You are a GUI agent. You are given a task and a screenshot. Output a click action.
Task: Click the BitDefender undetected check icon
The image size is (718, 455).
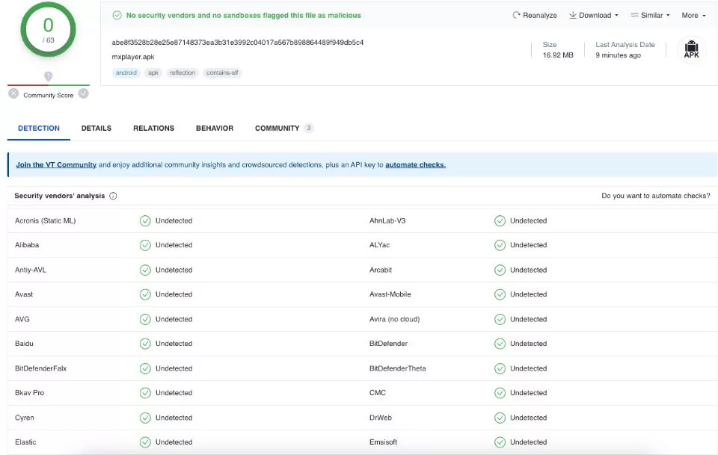[x=500, y=344]
